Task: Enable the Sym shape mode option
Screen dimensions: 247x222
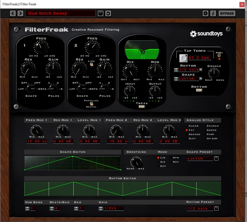Action: coord(174,158)
